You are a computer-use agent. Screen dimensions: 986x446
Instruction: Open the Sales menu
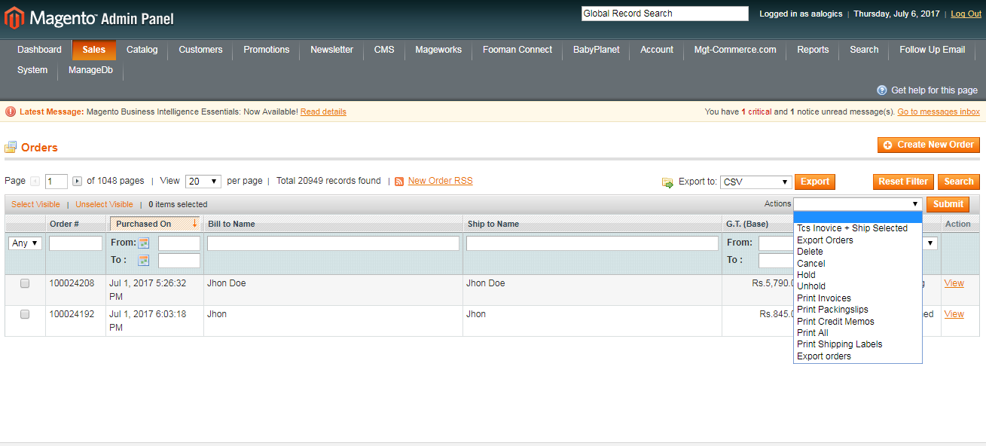[x=94, y=50]
